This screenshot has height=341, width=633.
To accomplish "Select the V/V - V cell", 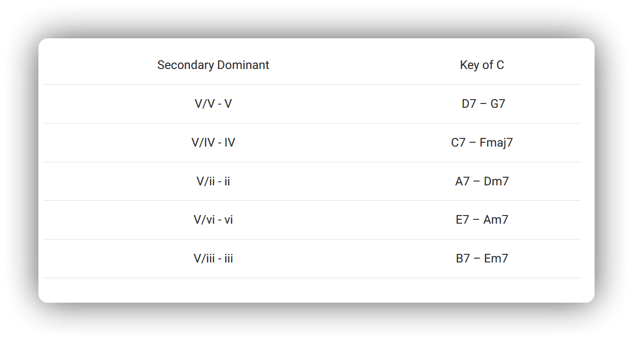I will tap(213, 104).
